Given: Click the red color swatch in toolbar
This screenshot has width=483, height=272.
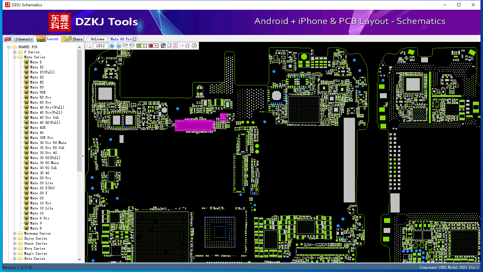Looking at the screenshot, I should click(x=151, y=46).
